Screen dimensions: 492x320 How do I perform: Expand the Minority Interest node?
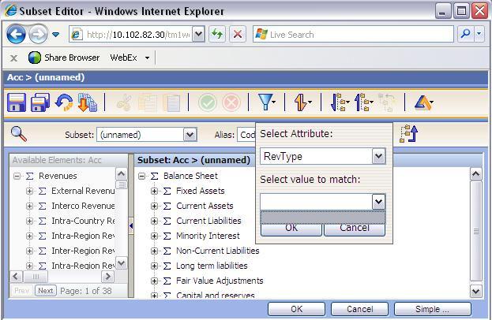pyautogui.click(x=154, y=236)
